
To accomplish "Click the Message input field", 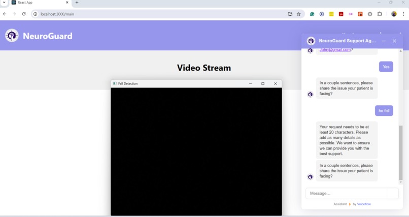I will [x=352, y=194].
